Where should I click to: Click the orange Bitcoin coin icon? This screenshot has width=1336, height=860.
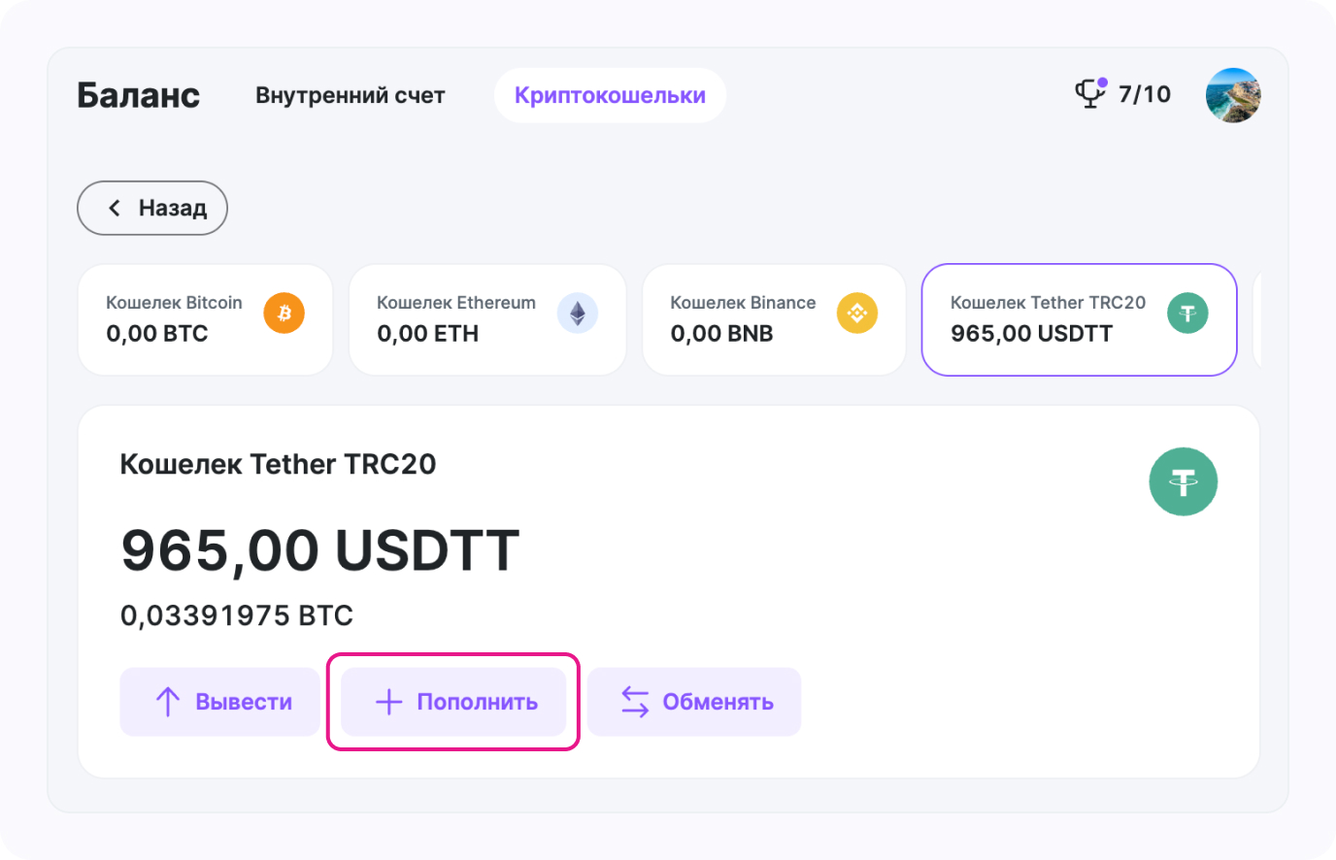(284, 314)
